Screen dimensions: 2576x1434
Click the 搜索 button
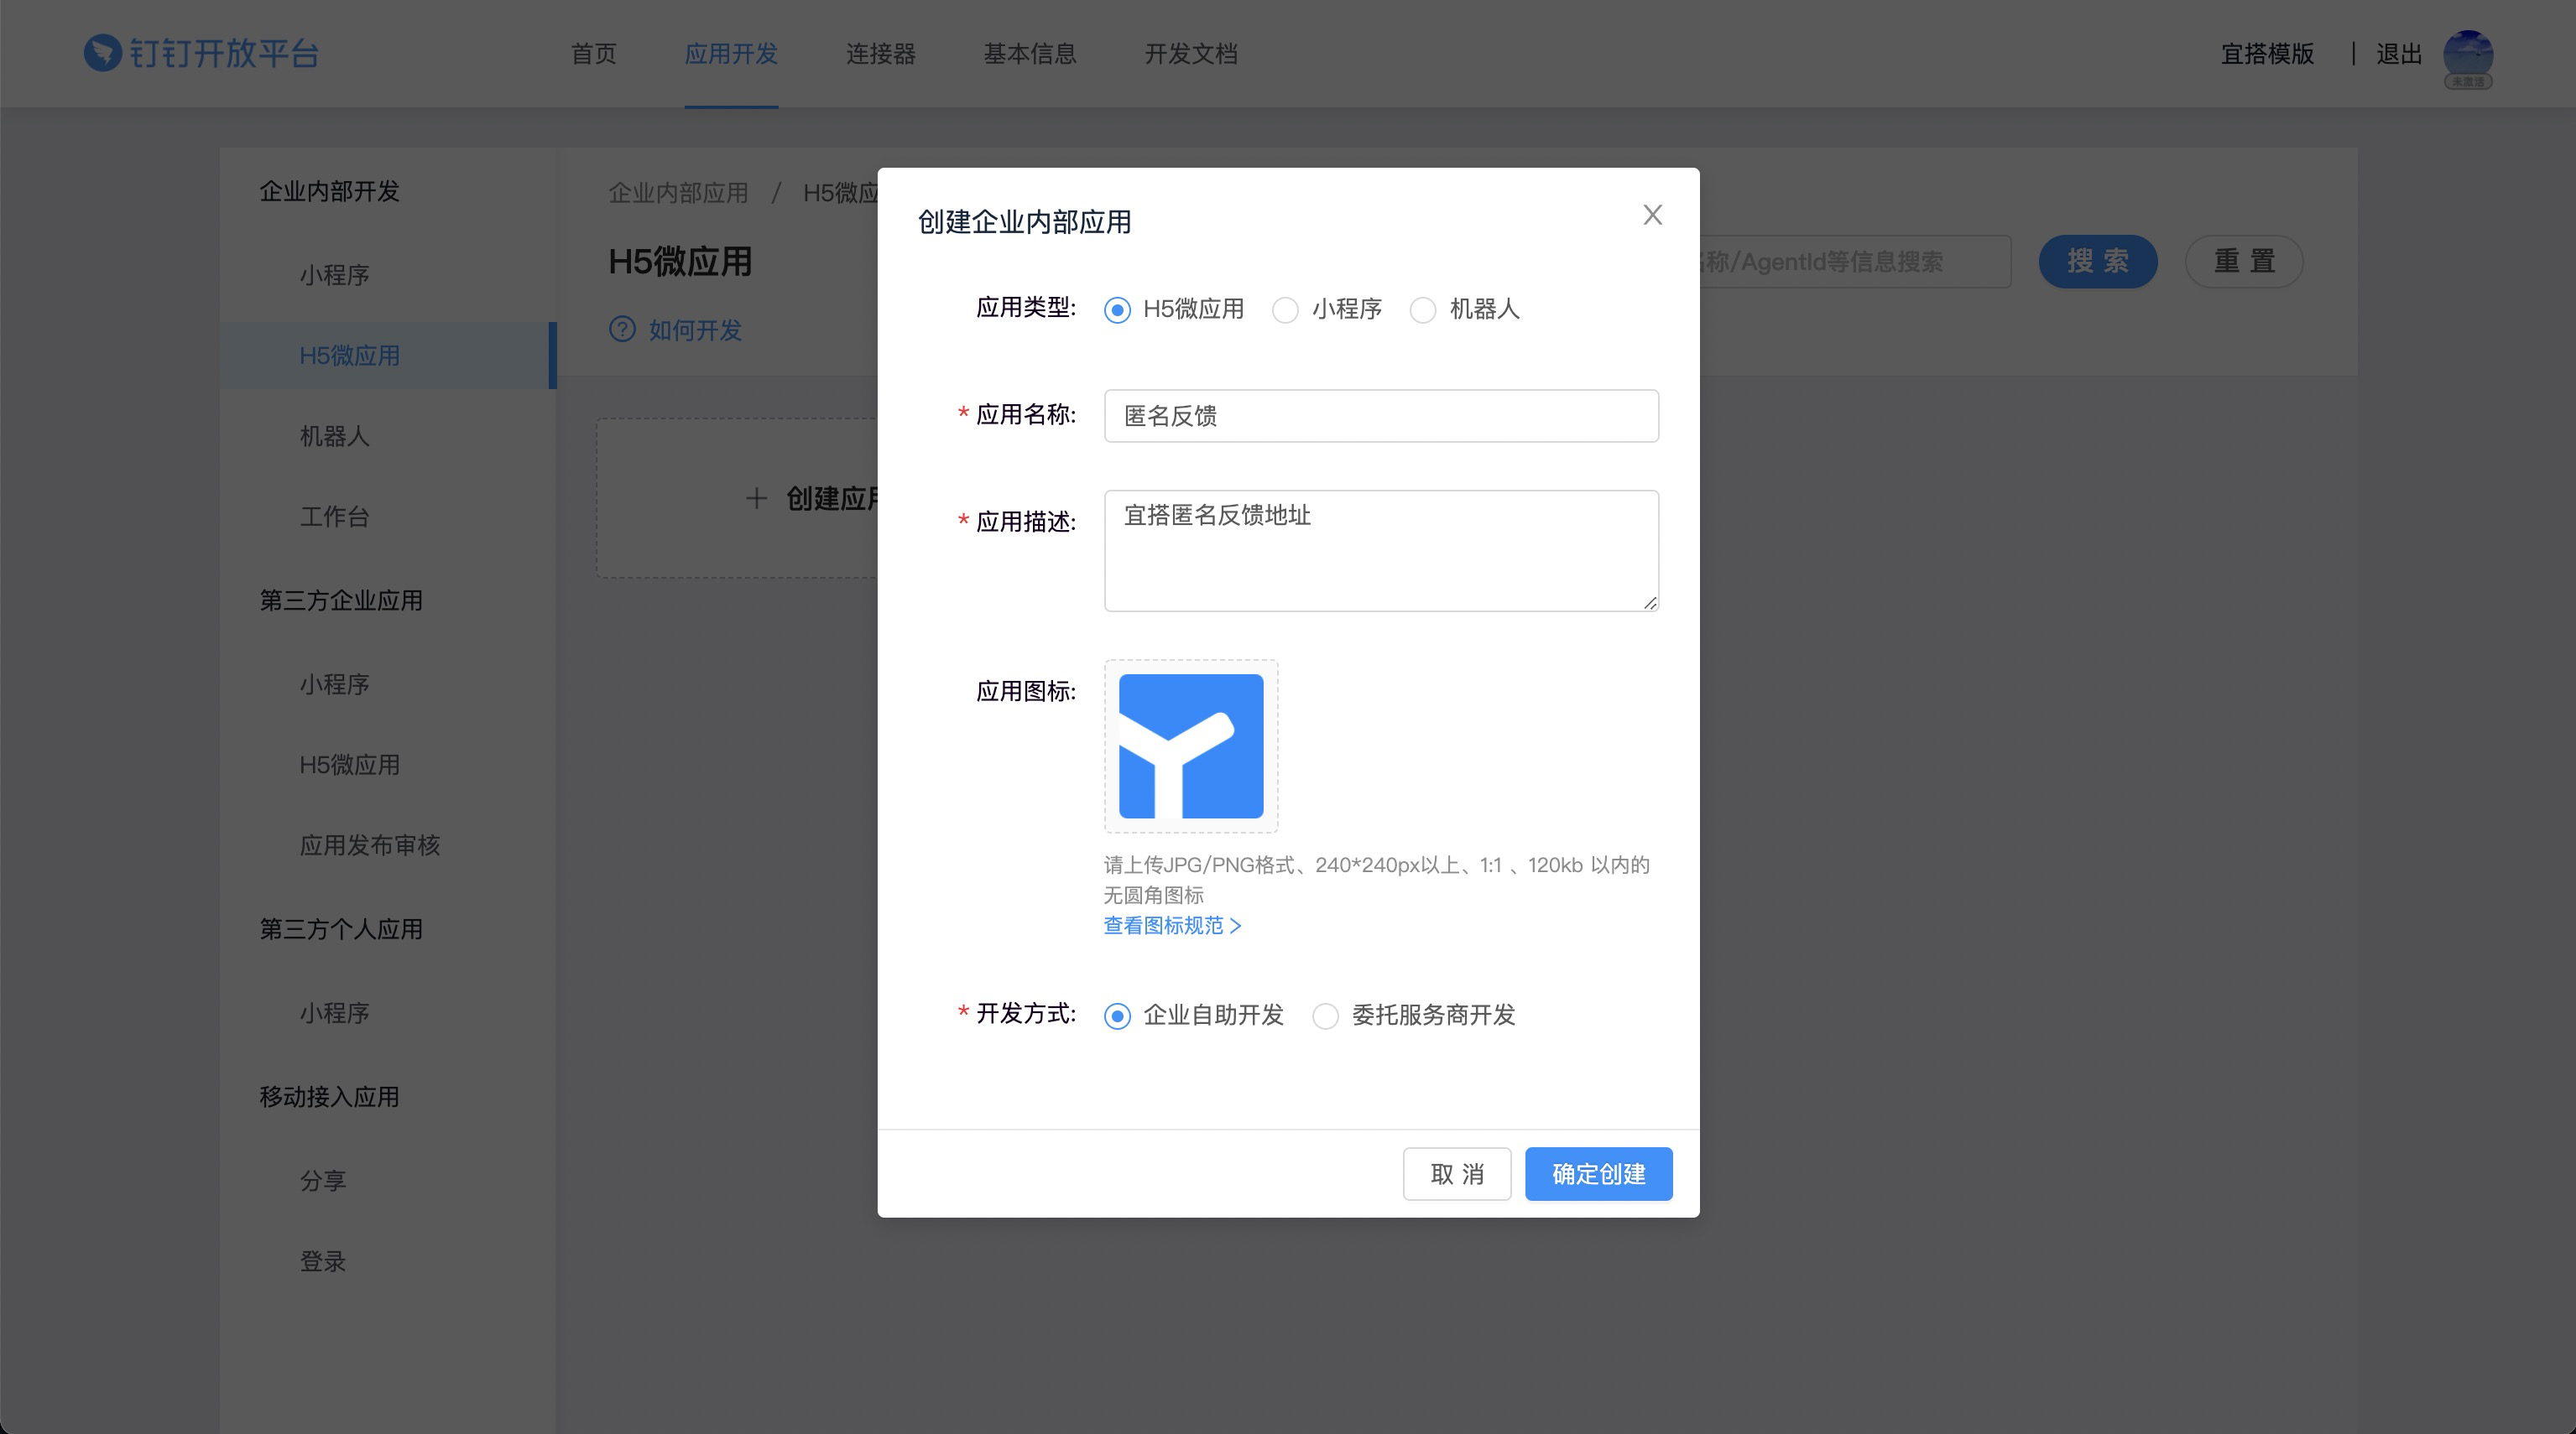coord(2097,262)
